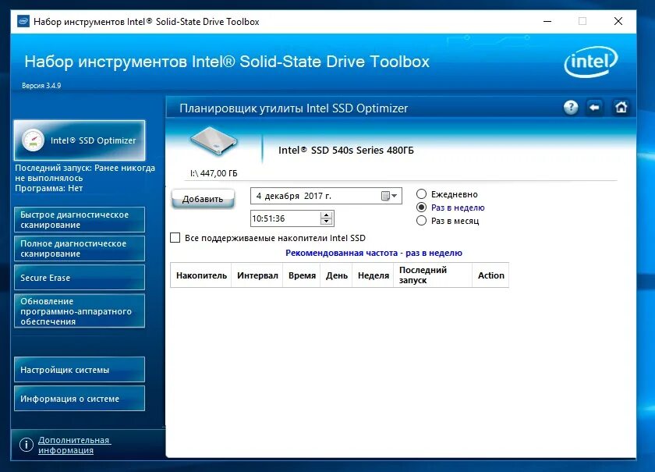This screenshot has width=655, height=472.
Task: Click the Неделя column header
Action: click(374, 275)
